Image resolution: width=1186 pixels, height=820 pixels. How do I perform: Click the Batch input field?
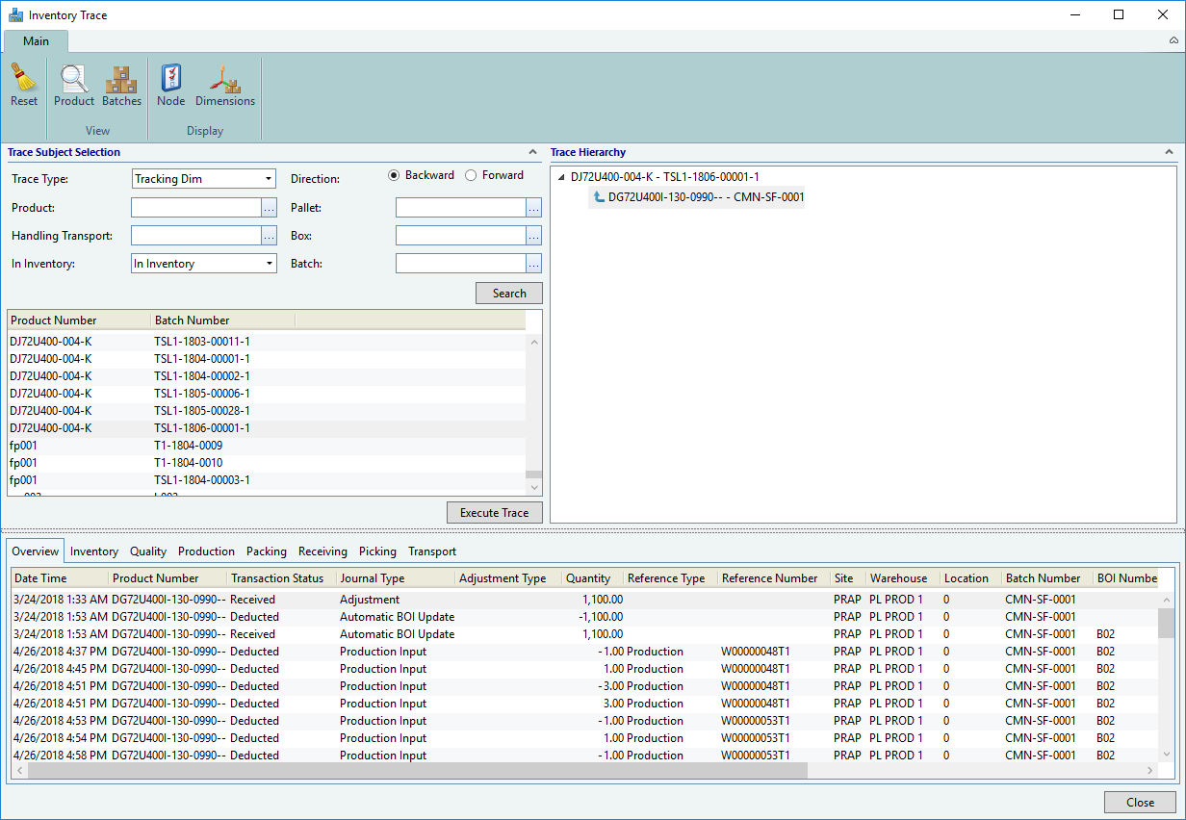(x=461, y=264)
